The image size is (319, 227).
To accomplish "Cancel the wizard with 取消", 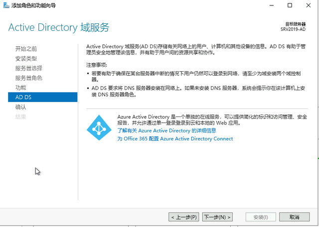I will [295, 217].
